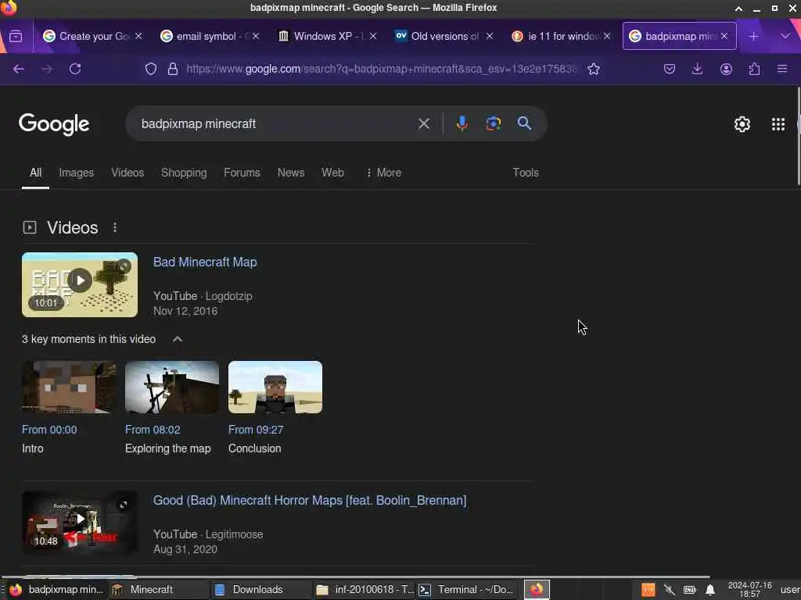The height and width of the screenshot is (600, 801).
Task: Click the page vertical scrollbar
Action: [799, 136]
